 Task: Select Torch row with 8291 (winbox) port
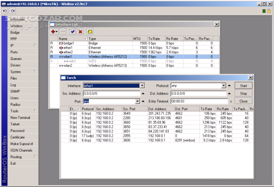click(x=157, y=140)
